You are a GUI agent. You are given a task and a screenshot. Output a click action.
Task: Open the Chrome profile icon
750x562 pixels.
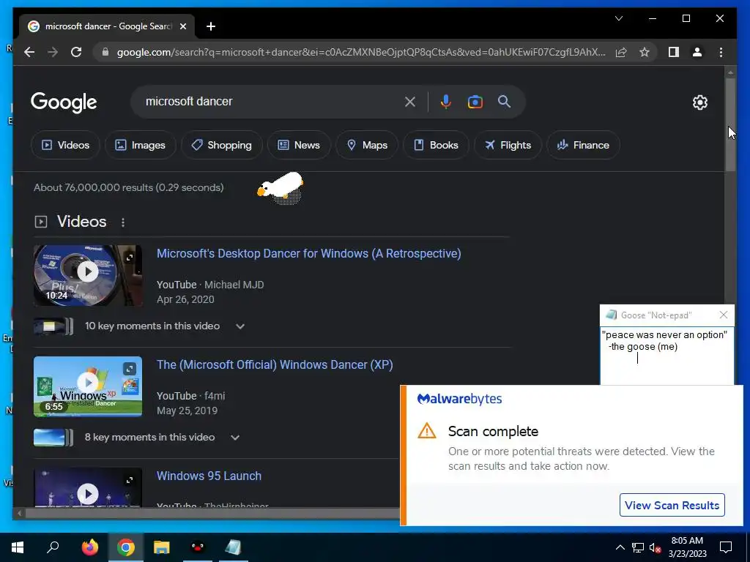(697, 52)
